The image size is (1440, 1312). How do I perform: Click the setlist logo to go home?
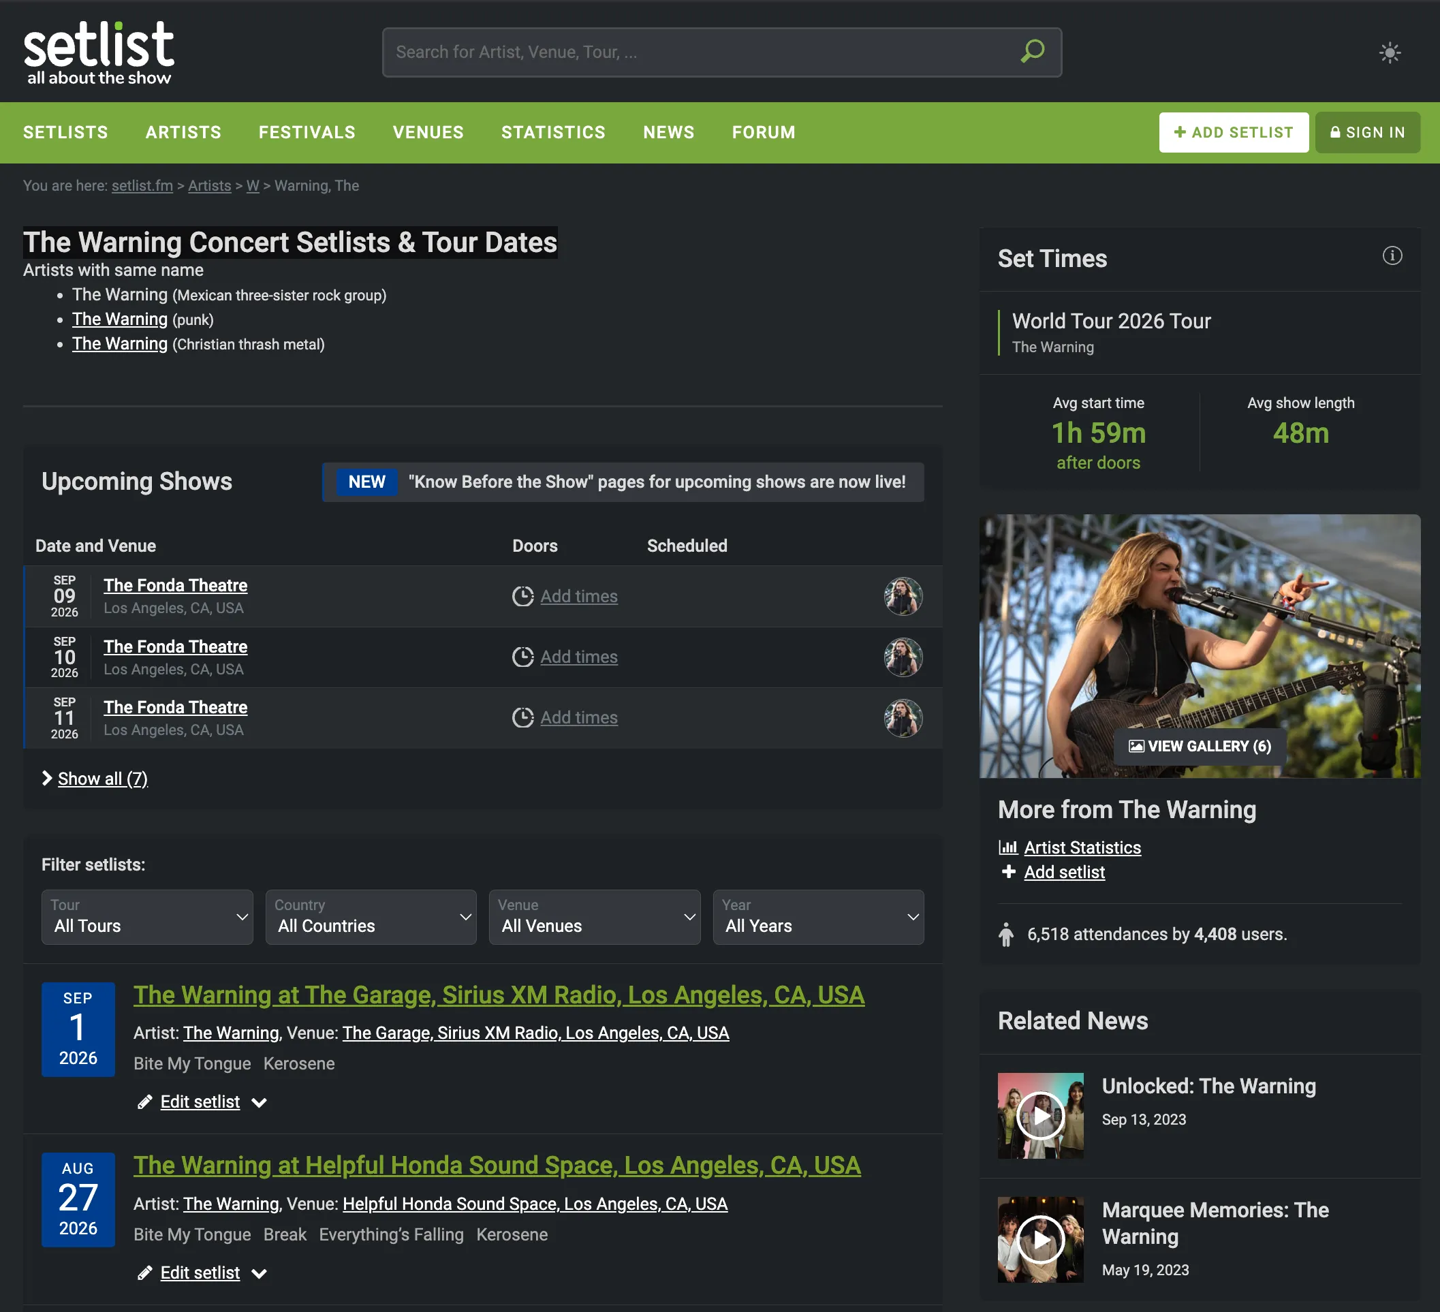pos(99,53)
